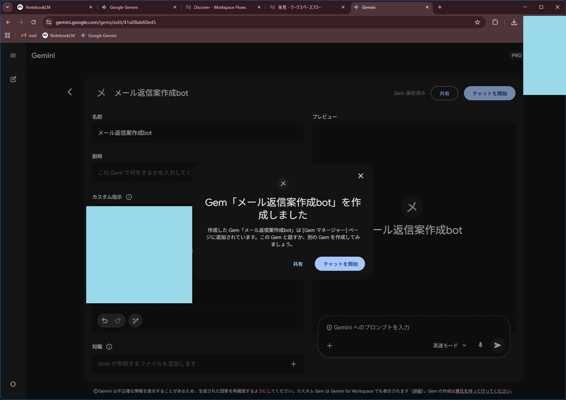This screenshot has width=566, height=400.
Task: Add a knowledge file with plus
Action: click(293, 364)
